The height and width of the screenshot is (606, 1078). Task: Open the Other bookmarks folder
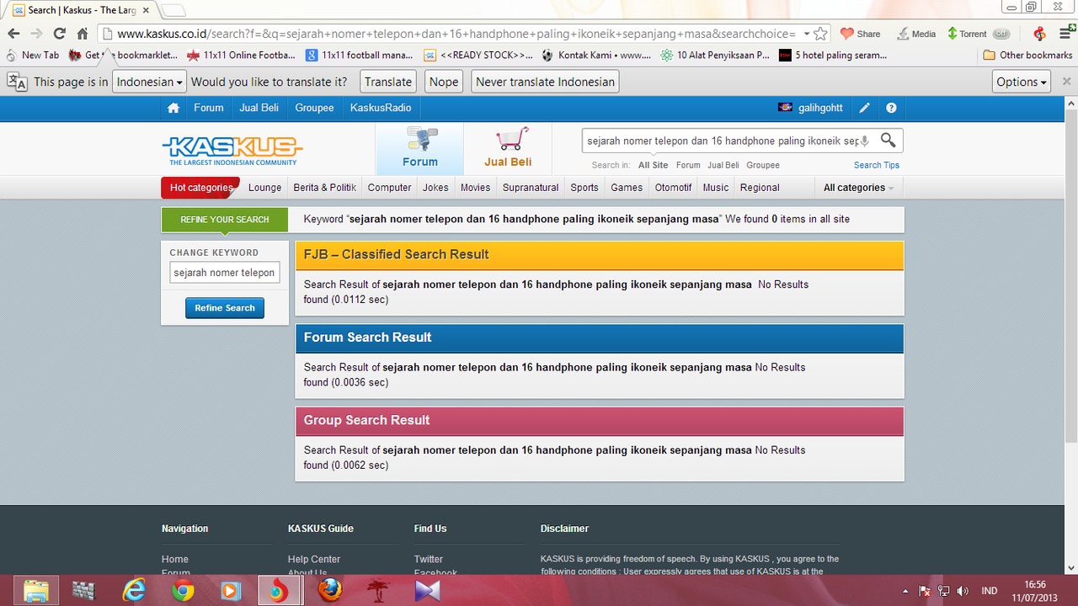(x=1027, y=55)
